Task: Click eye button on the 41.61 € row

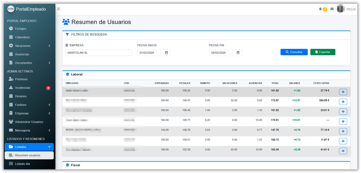Action: (x=343, y=151)
